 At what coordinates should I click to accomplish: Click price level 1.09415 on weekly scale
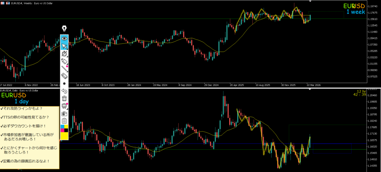click(x=373, y=38)
